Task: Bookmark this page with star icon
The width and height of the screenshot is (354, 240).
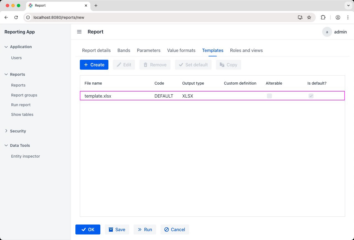Action: [x=309, y=17]
